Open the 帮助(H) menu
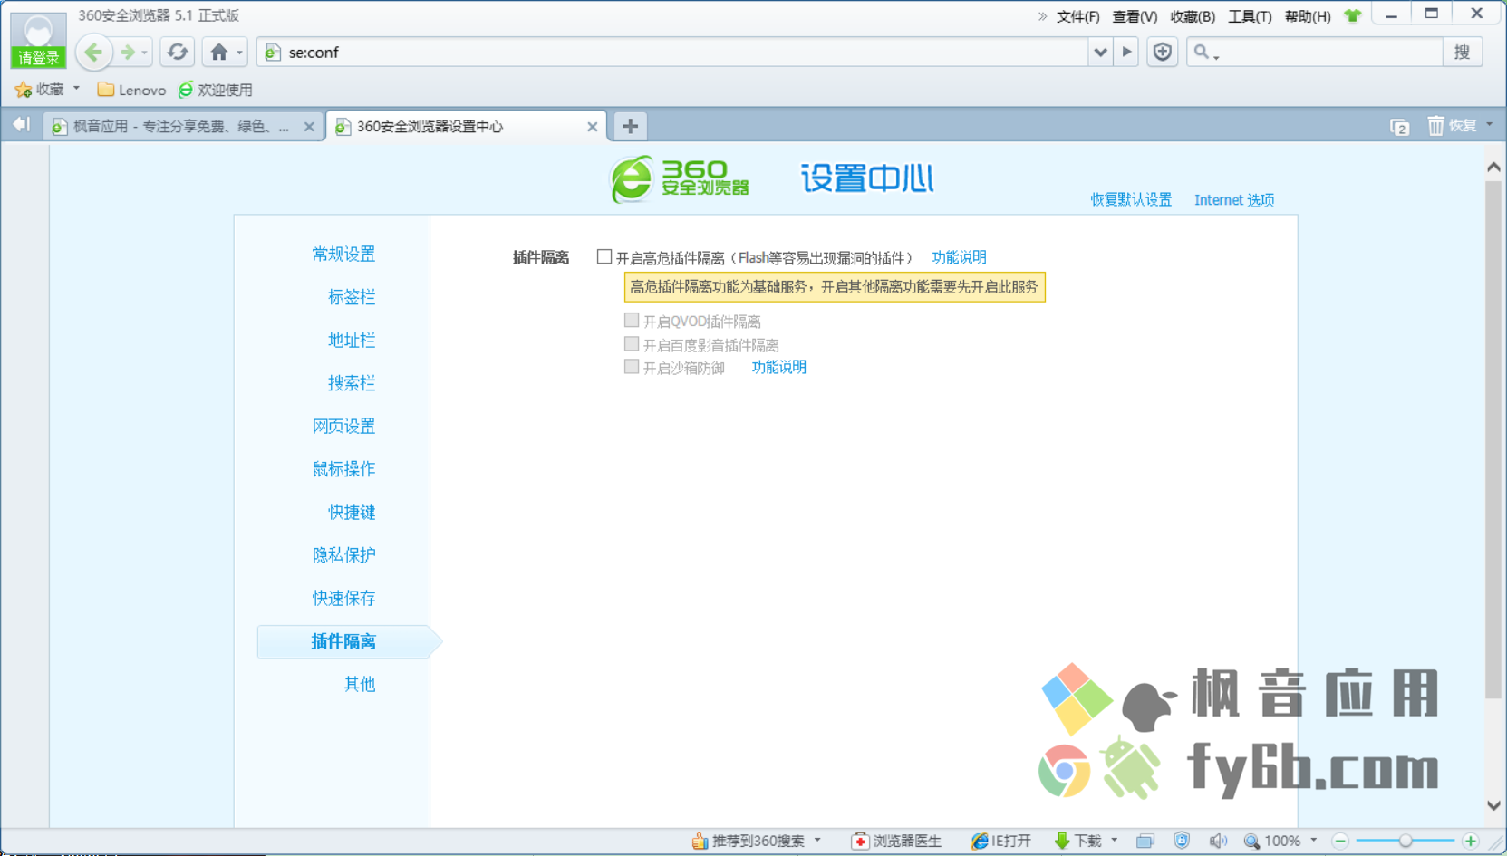The width and height of the screenshot is (1507, 856). pos(1308,16)
